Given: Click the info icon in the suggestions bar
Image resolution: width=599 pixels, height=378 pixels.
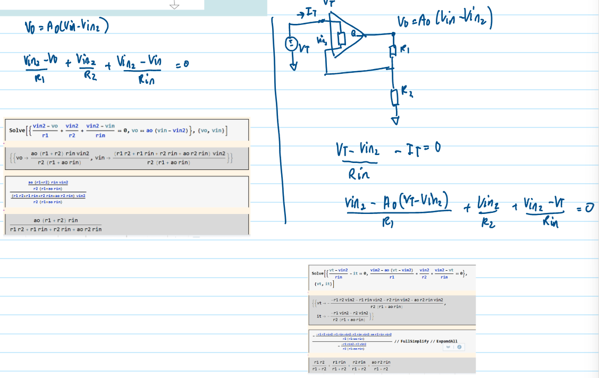Looking at the screenshot, I should (x=459, y=347).
